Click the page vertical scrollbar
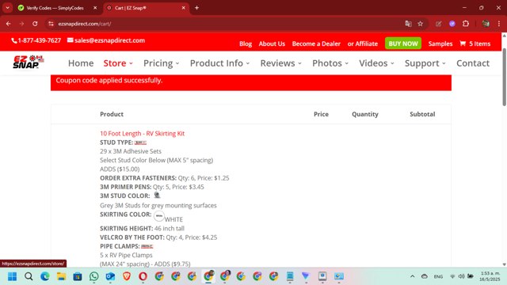 pos(504,77)
